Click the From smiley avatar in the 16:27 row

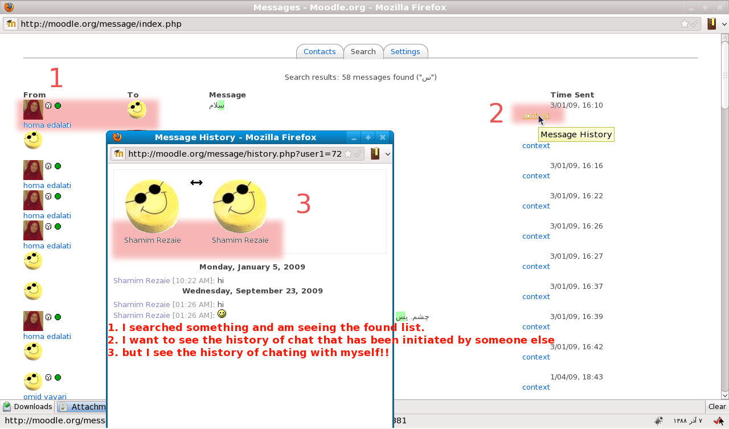coord(33,261)
